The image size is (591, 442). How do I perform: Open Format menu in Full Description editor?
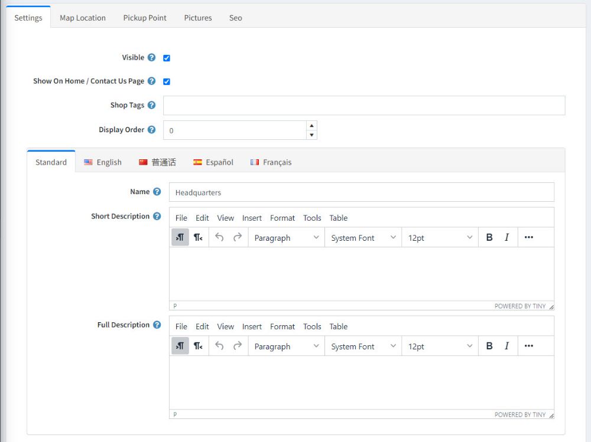pos(282,326)
